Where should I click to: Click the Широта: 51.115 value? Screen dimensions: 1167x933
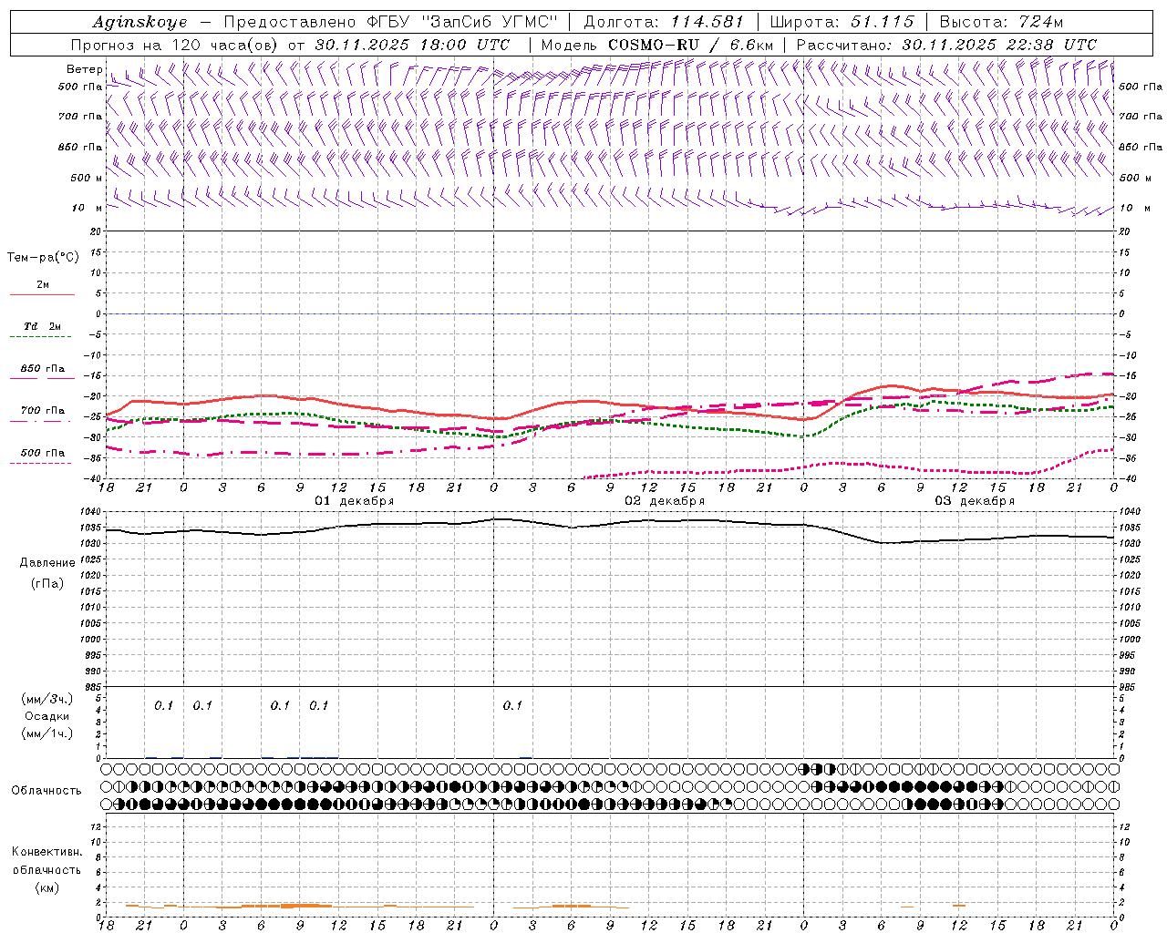842,22
